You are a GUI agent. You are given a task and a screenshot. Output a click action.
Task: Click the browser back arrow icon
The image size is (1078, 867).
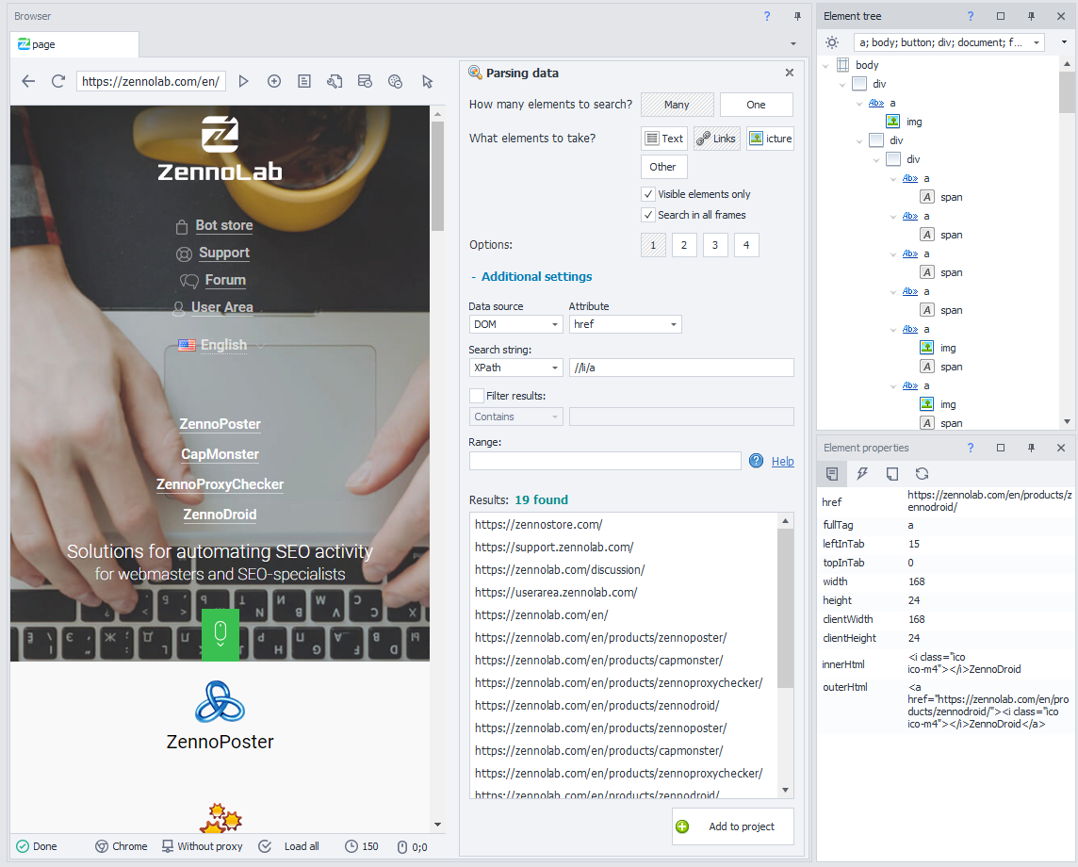[x=28, y=81]
